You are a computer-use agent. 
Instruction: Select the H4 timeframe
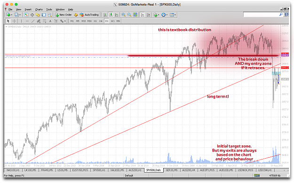pos(101,21)
